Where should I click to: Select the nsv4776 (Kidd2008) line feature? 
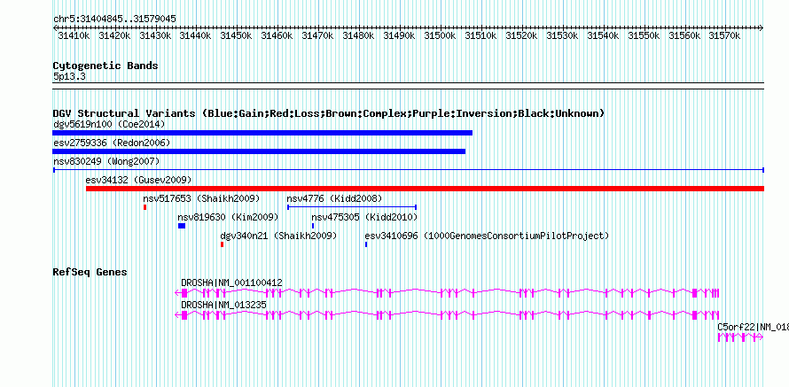click(352, 207)
